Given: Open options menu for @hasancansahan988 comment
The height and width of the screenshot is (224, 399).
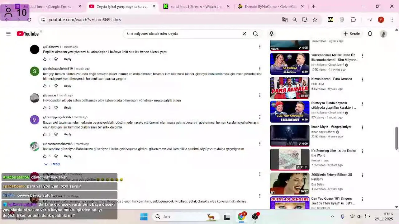Looking at the screenshot, I should pos(260,144).
